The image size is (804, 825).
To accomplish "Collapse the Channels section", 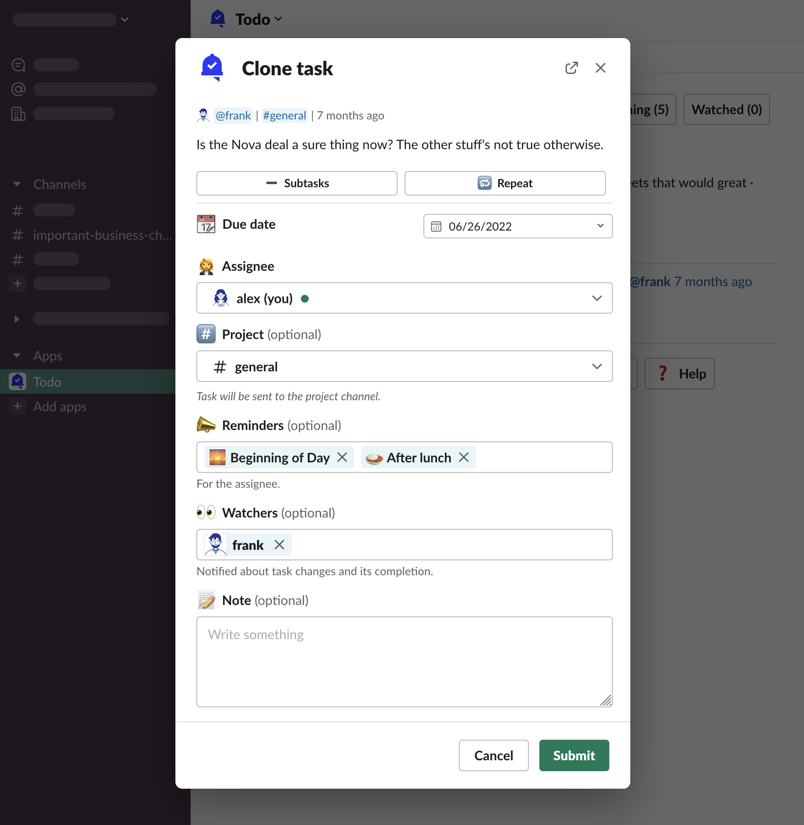I will (x=17, y=184).
